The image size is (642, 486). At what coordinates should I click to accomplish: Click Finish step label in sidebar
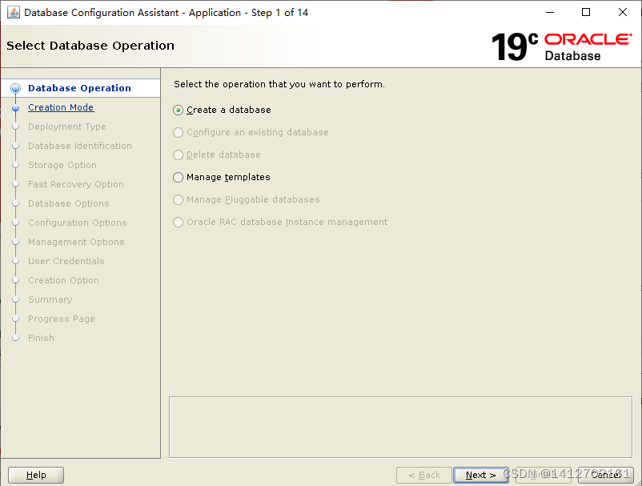[41, 338]
